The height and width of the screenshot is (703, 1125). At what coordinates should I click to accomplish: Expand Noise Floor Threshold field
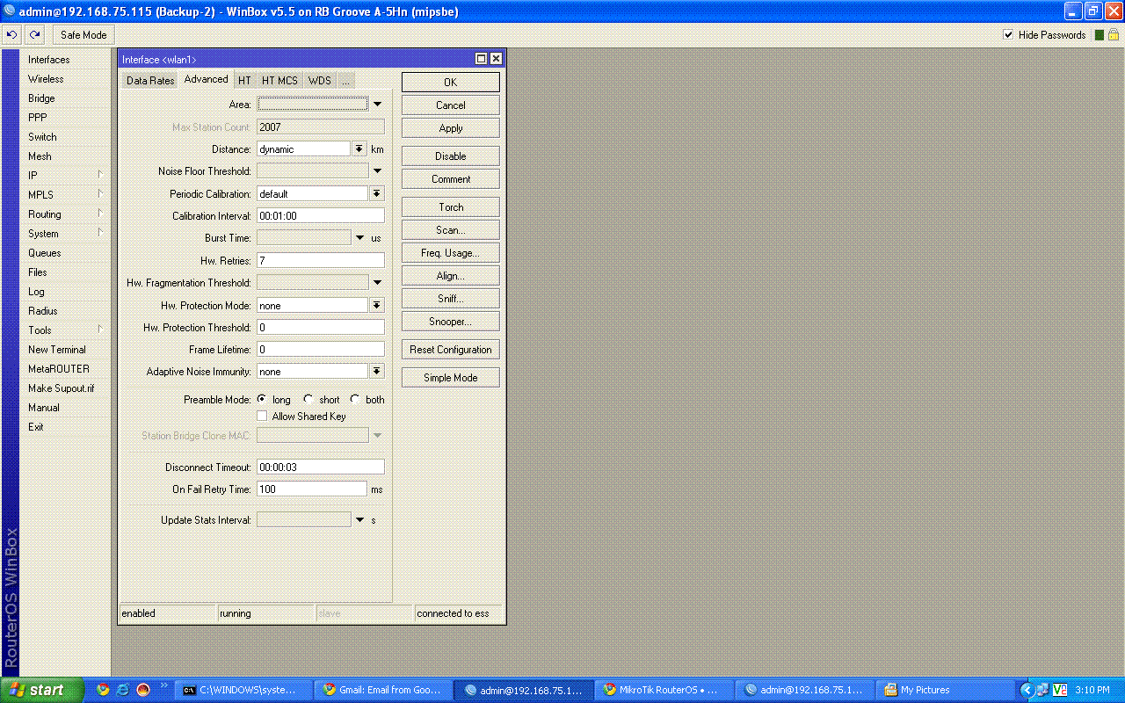pos(377,171)
